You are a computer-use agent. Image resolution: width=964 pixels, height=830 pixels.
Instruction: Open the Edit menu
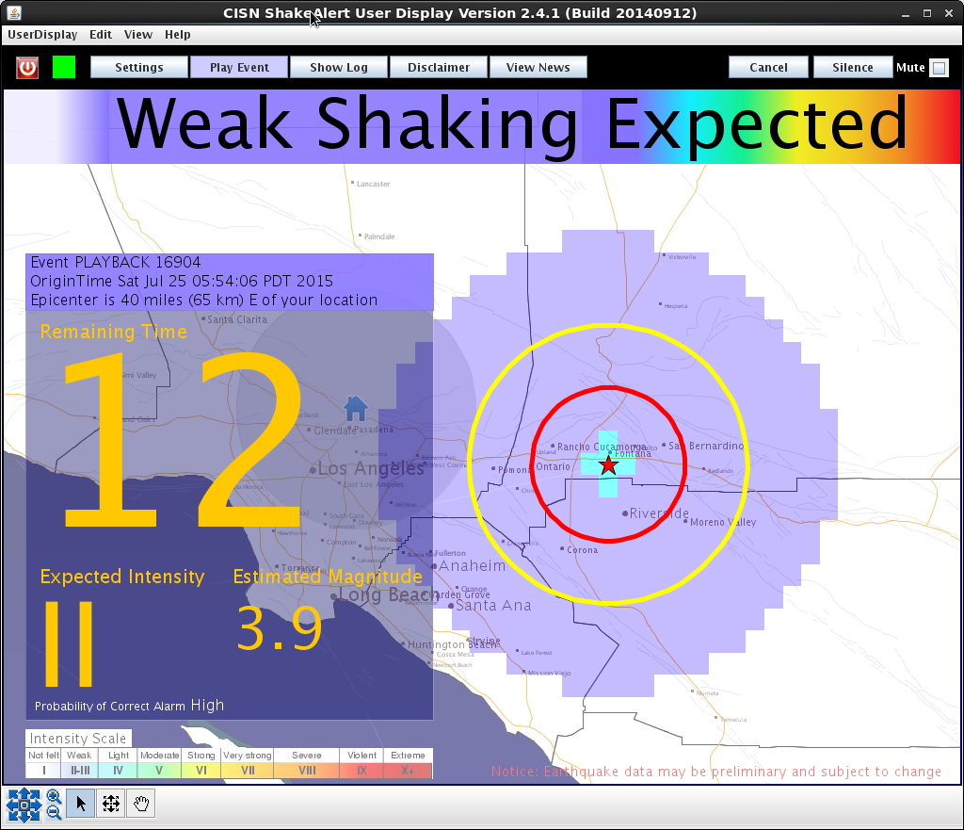tap(100, 35)
